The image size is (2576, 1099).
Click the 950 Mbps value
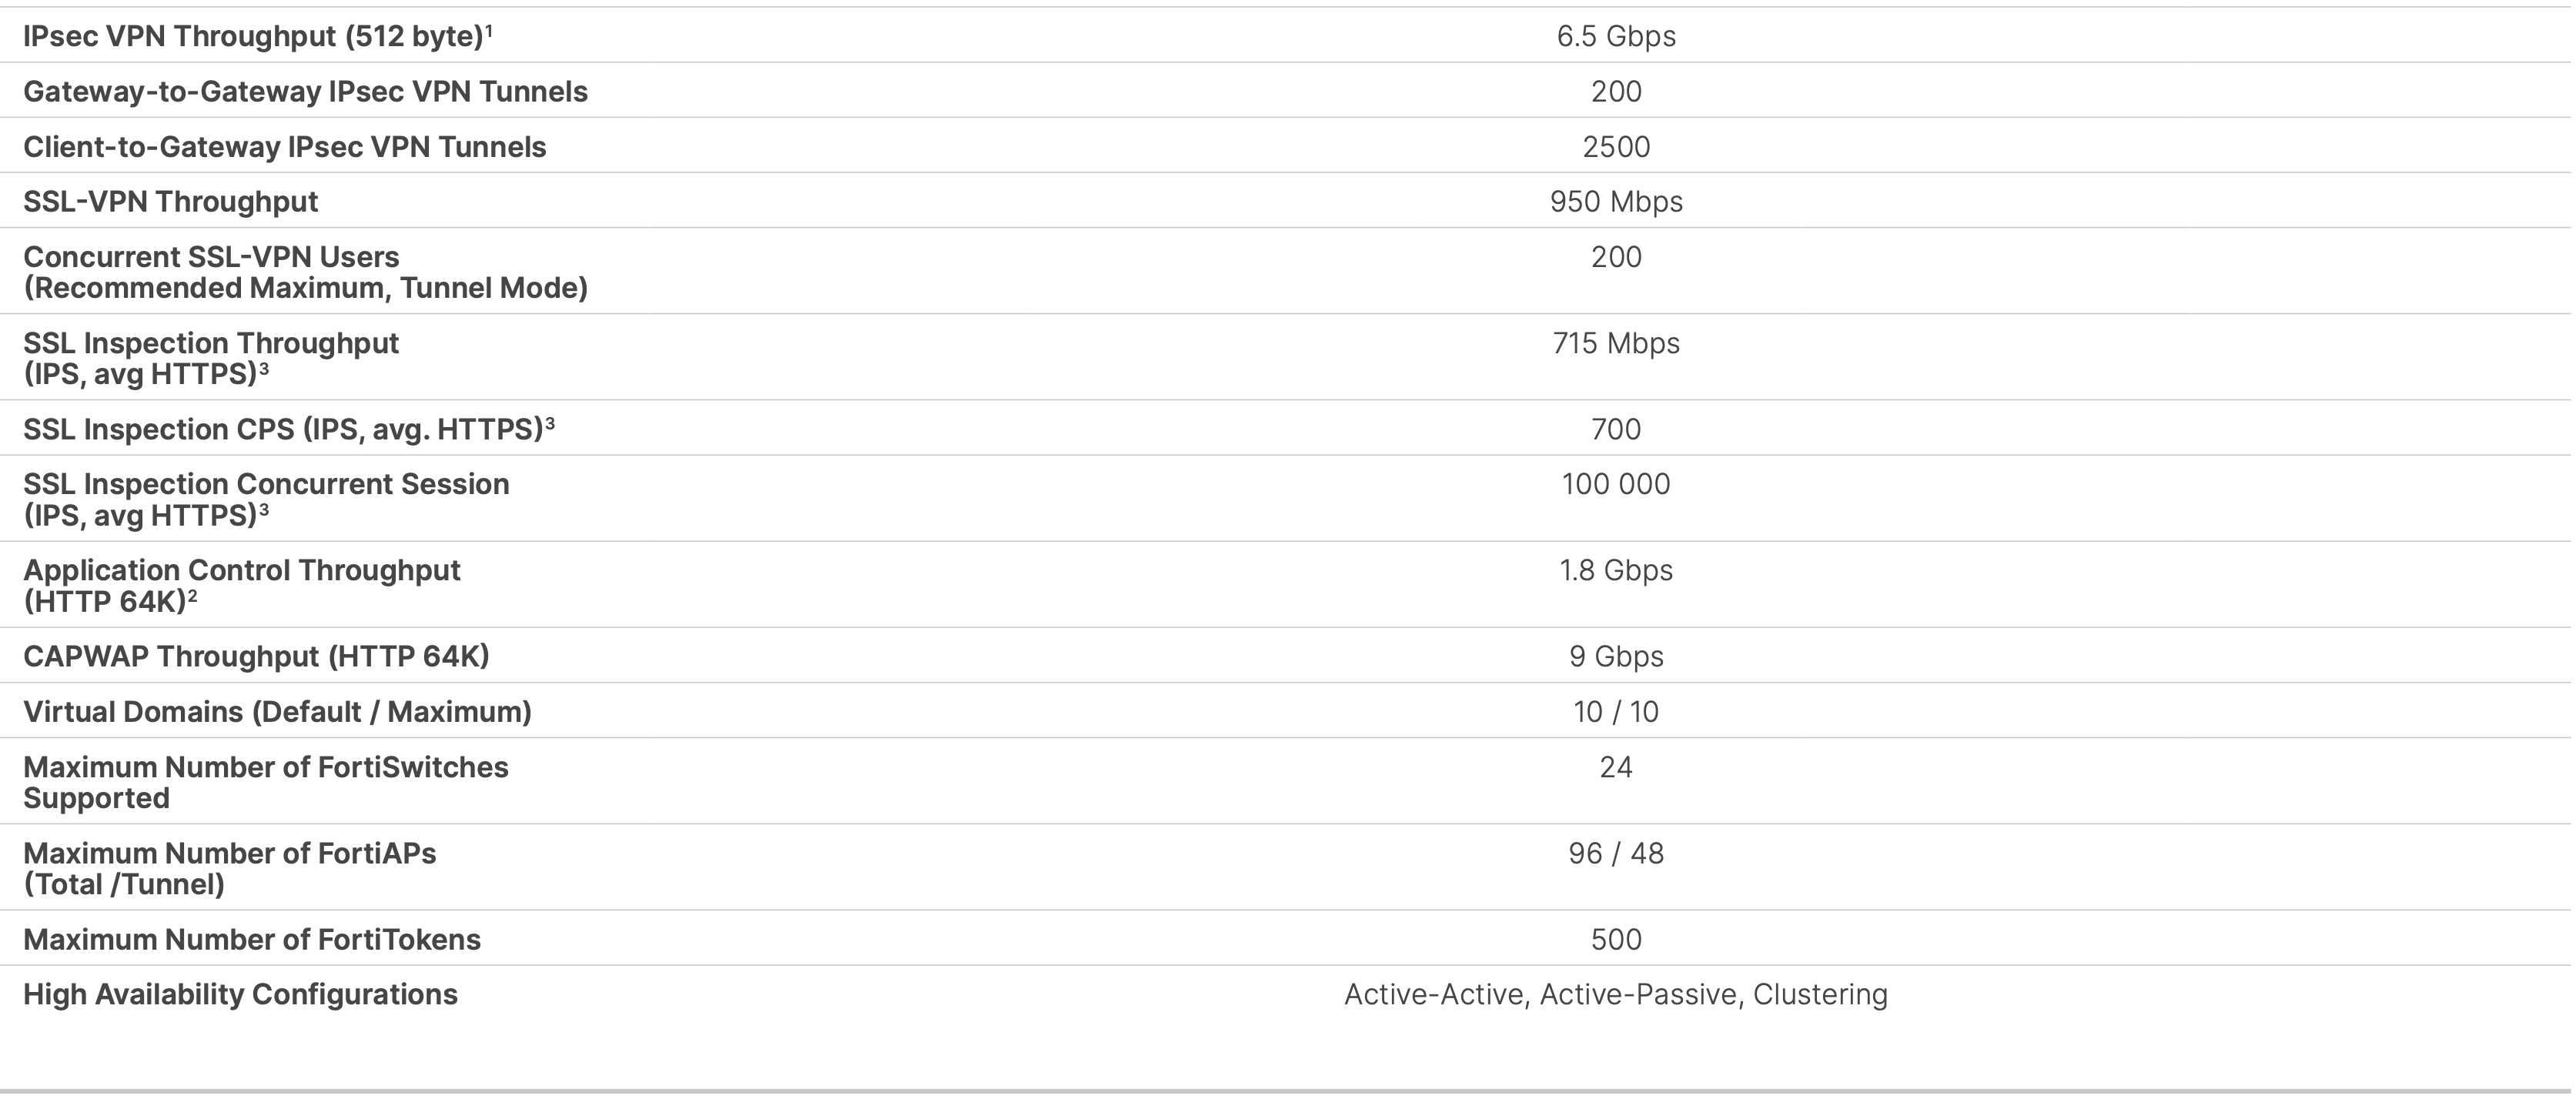coord(1616,202)
